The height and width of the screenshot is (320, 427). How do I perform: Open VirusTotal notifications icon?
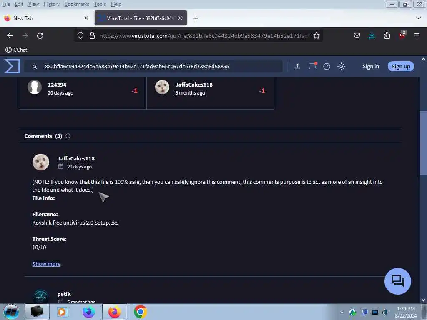312,66
